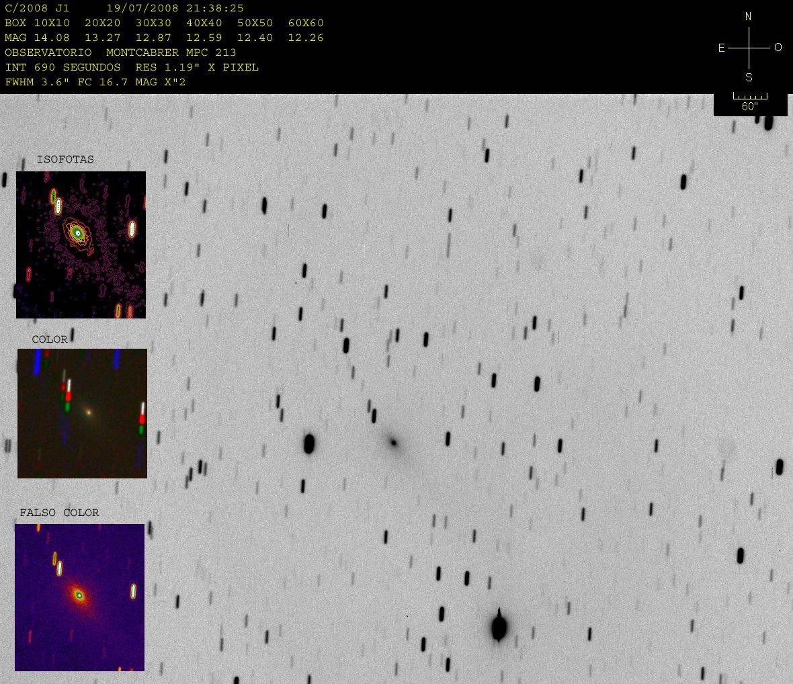This screenshot has height=684, width=793.
Task: Click the saturated star with spikes near the bottom
Action: pos(499,626)
